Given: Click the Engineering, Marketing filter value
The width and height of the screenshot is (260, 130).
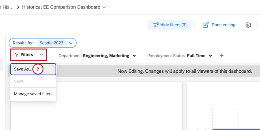Looking at the screenshot, I should pyautogui.click(x=106, y=56).
